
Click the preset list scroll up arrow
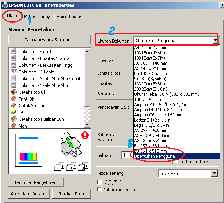[x=87, y=51]
